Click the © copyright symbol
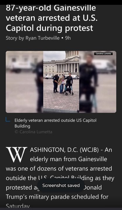 pyautogui.click(x=16, y=132)
